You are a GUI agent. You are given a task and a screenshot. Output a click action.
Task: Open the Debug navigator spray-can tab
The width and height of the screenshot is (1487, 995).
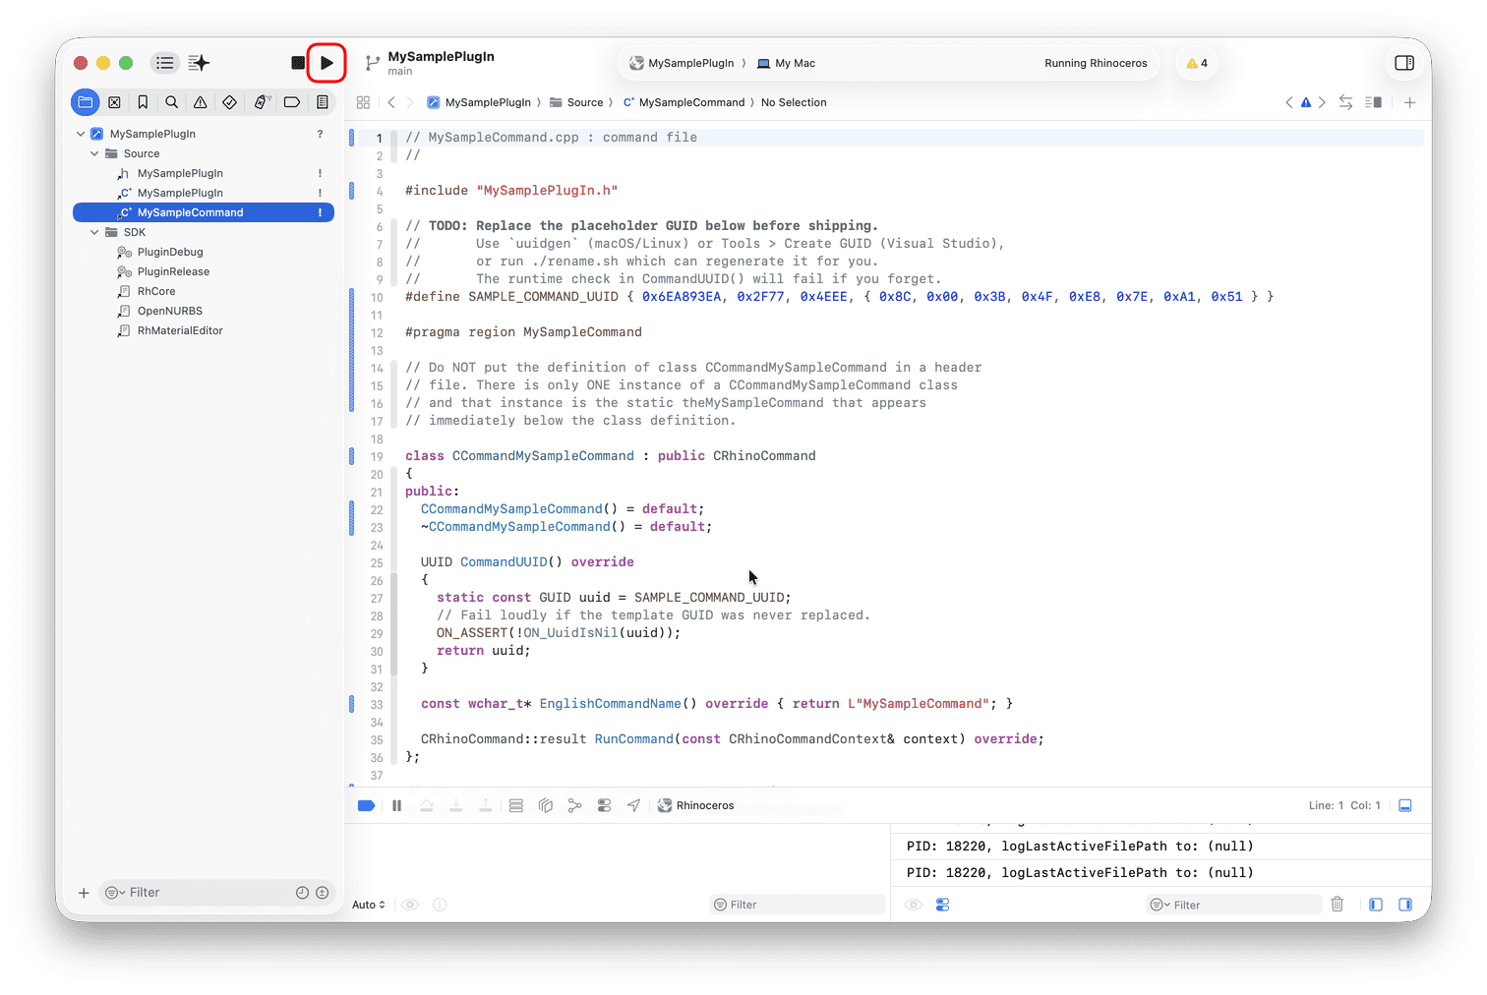point(261,102)
